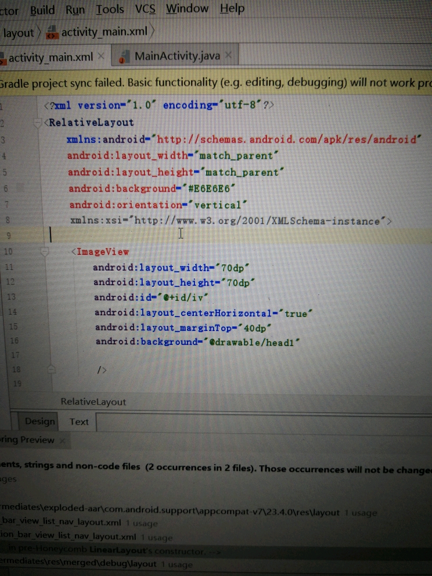Open the Window menu
This screenshot has width=432, height=576.
[x=187, y=8]
